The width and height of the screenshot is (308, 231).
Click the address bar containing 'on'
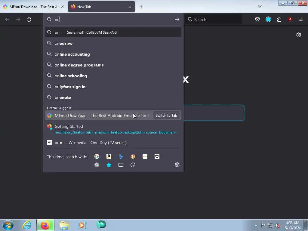click(113, 20)
